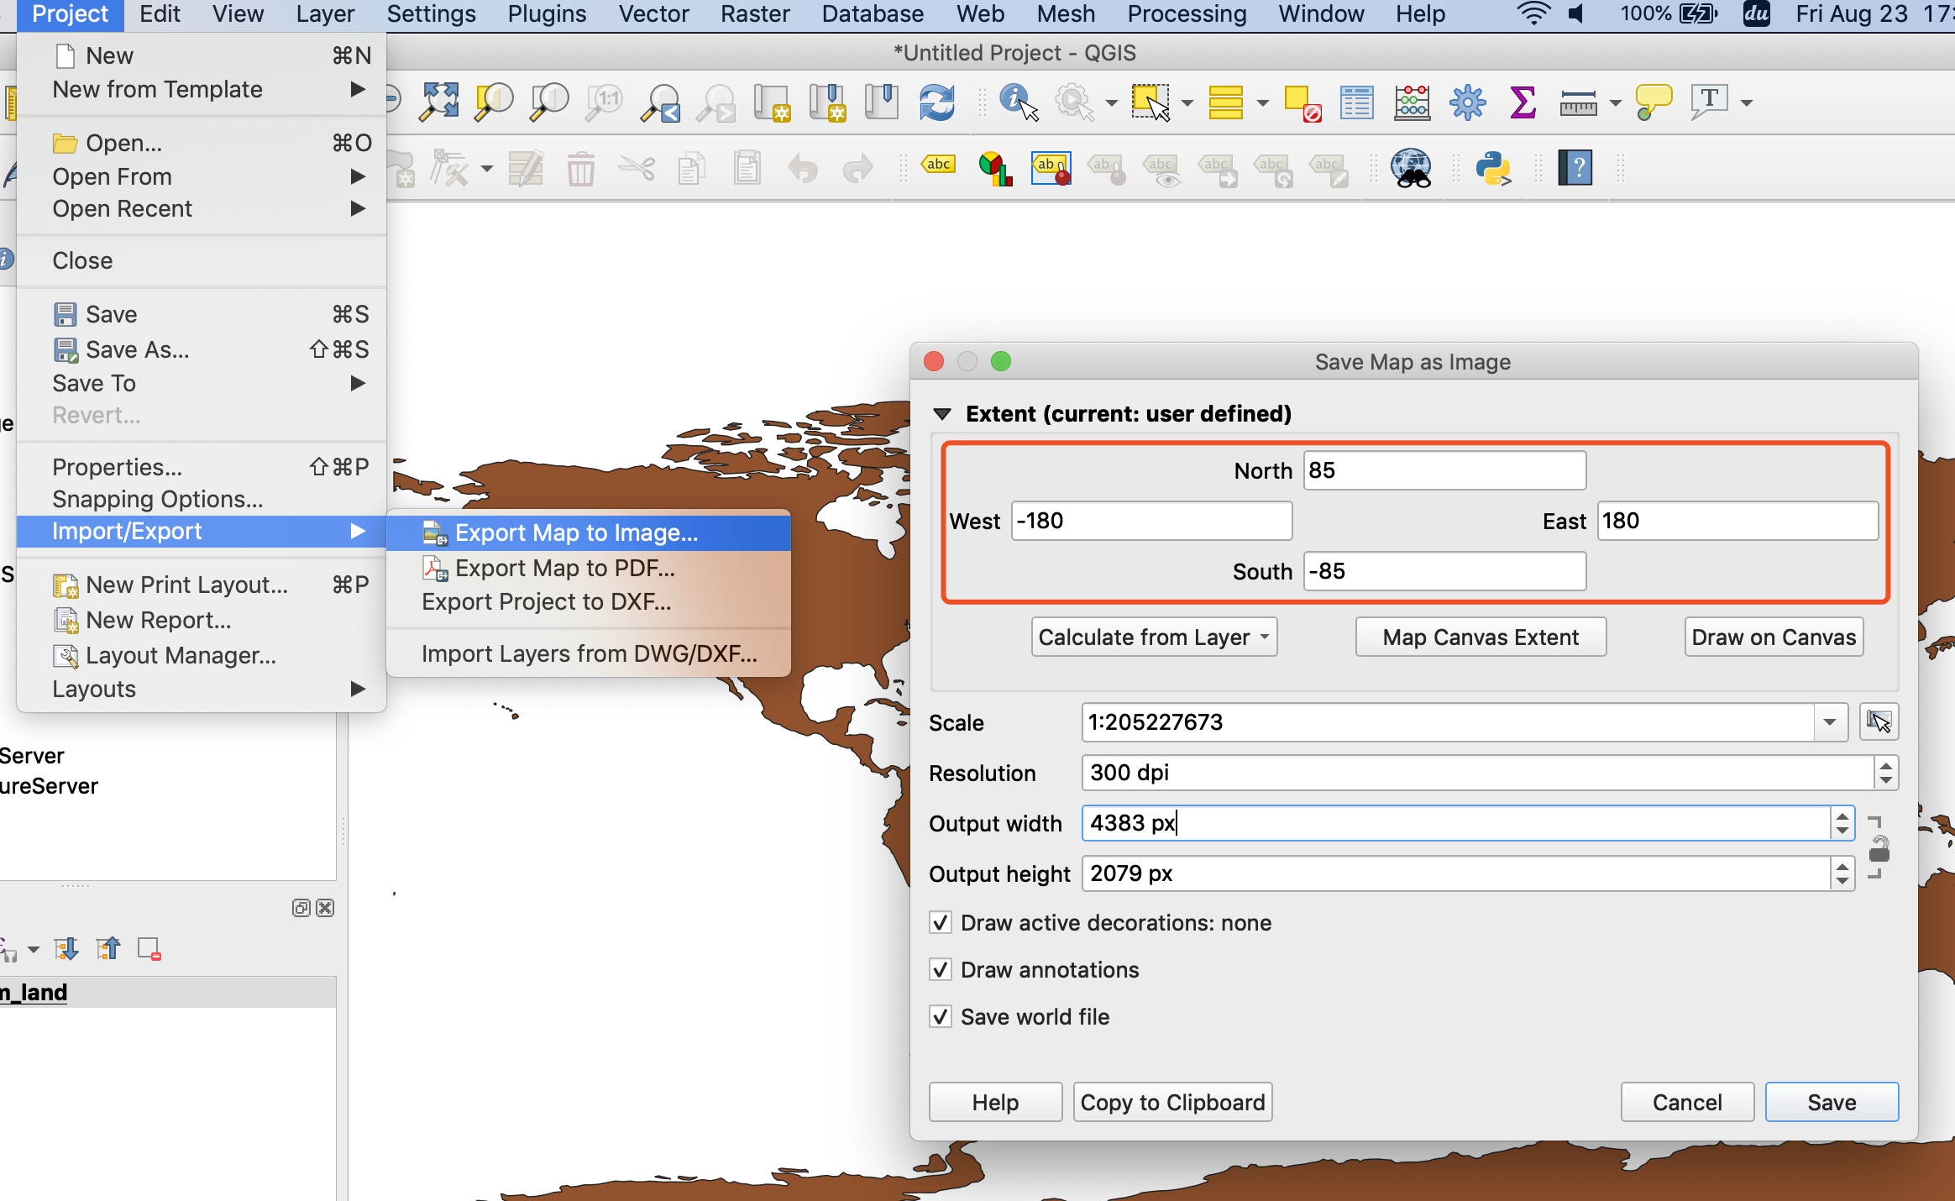Viewport: 1955px width, 1201px height.
Task: Click the Draw on Canvas button
Action: tap(1774, 637)
